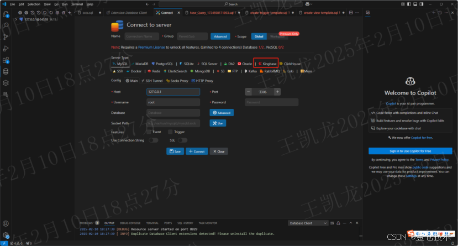This screenshot has height=246, width=458.
Task: Enable Use Connection String switch
Action: [x=154, y=140]
